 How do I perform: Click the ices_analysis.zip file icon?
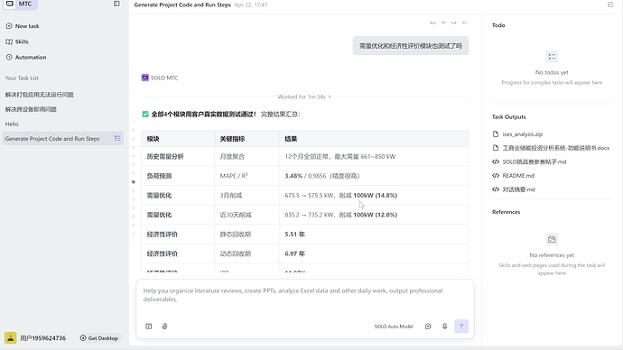point(496,134)
